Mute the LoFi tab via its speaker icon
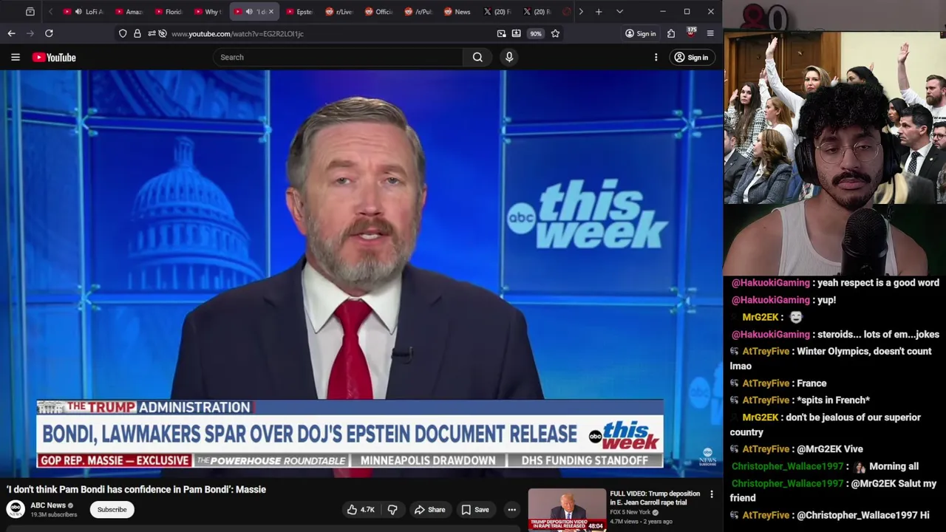 78,12
